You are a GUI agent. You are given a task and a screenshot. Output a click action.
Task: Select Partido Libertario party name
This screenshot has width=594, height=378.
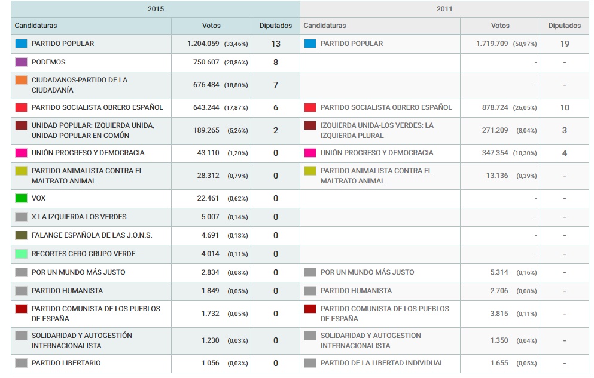66,363
